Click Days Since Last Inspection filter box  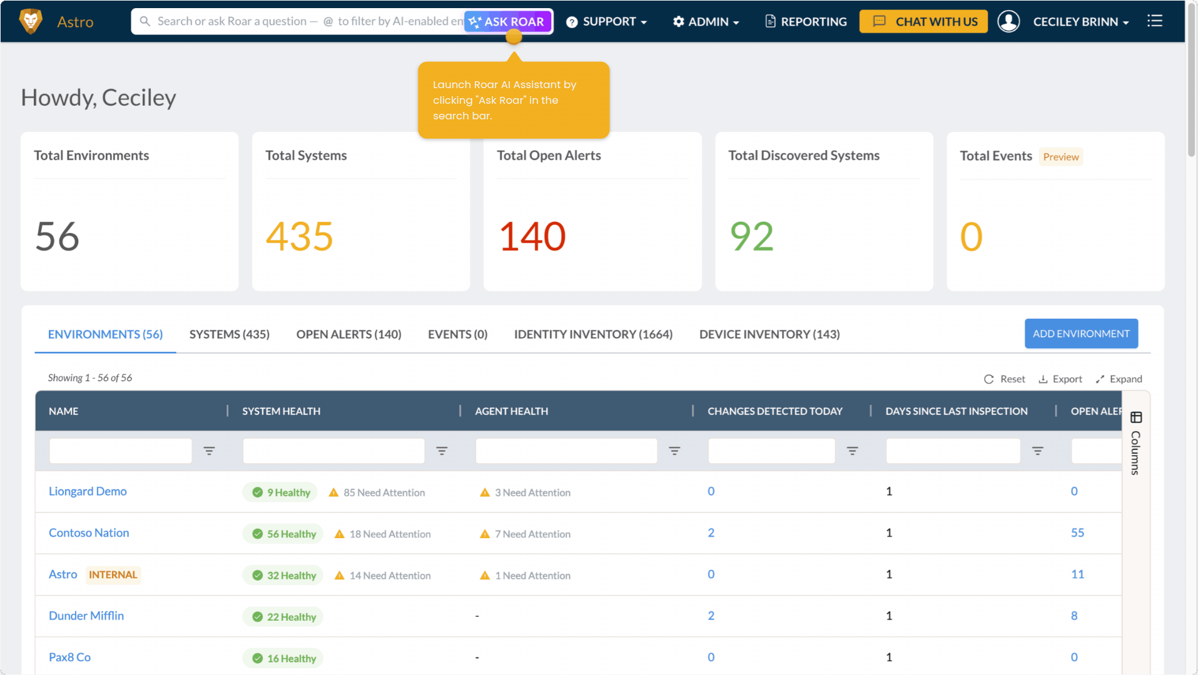click(953, 451)
